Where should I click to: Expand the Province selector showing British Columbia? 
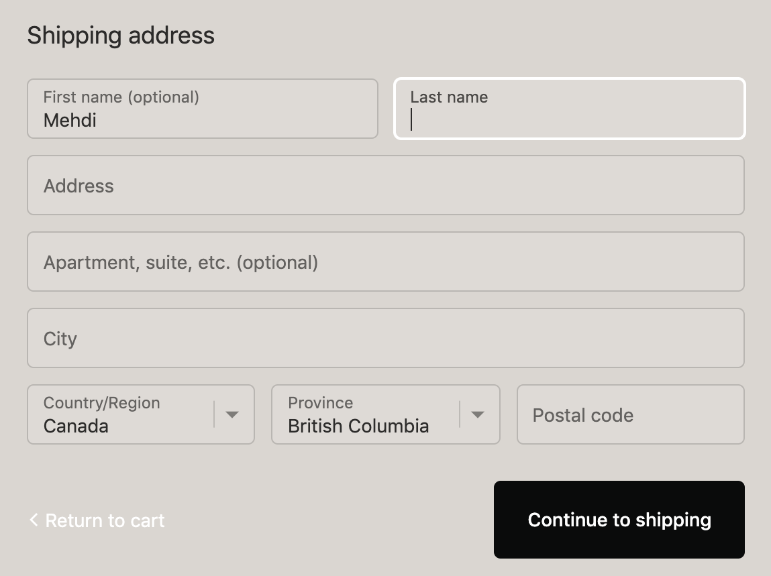[x=366, y=414]
